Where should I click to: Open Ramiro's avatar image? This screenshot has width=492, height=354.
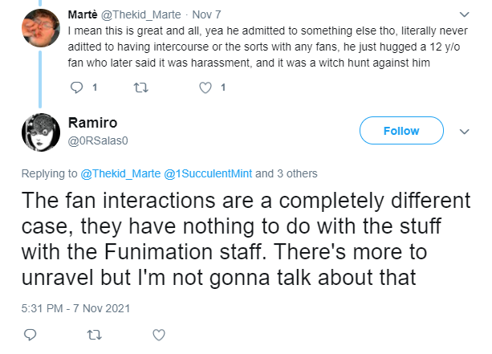[x=41, y=132]
